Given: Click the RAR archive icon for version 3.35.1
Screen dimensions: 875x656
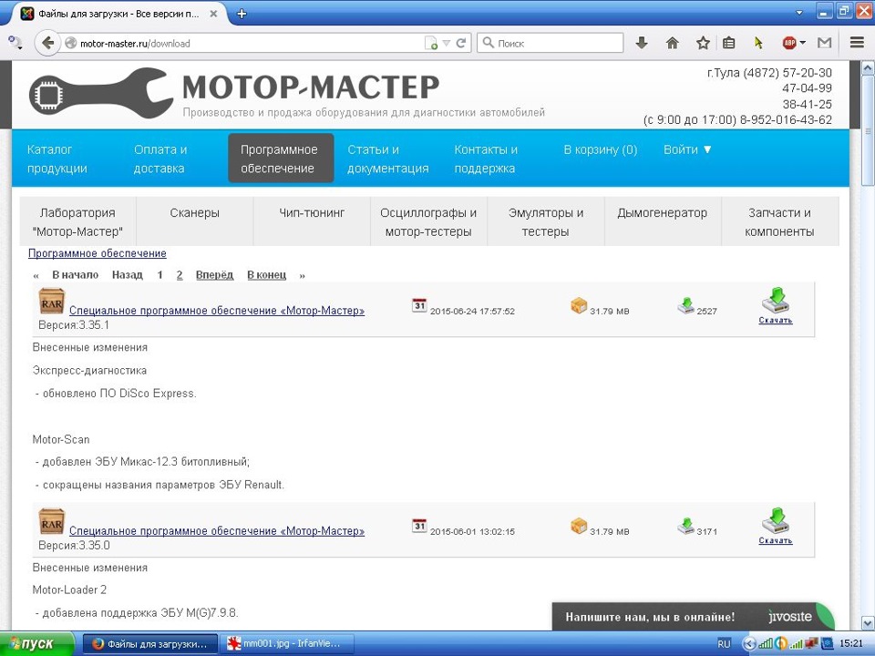Looking at the screenshot, I should point(51,302).
